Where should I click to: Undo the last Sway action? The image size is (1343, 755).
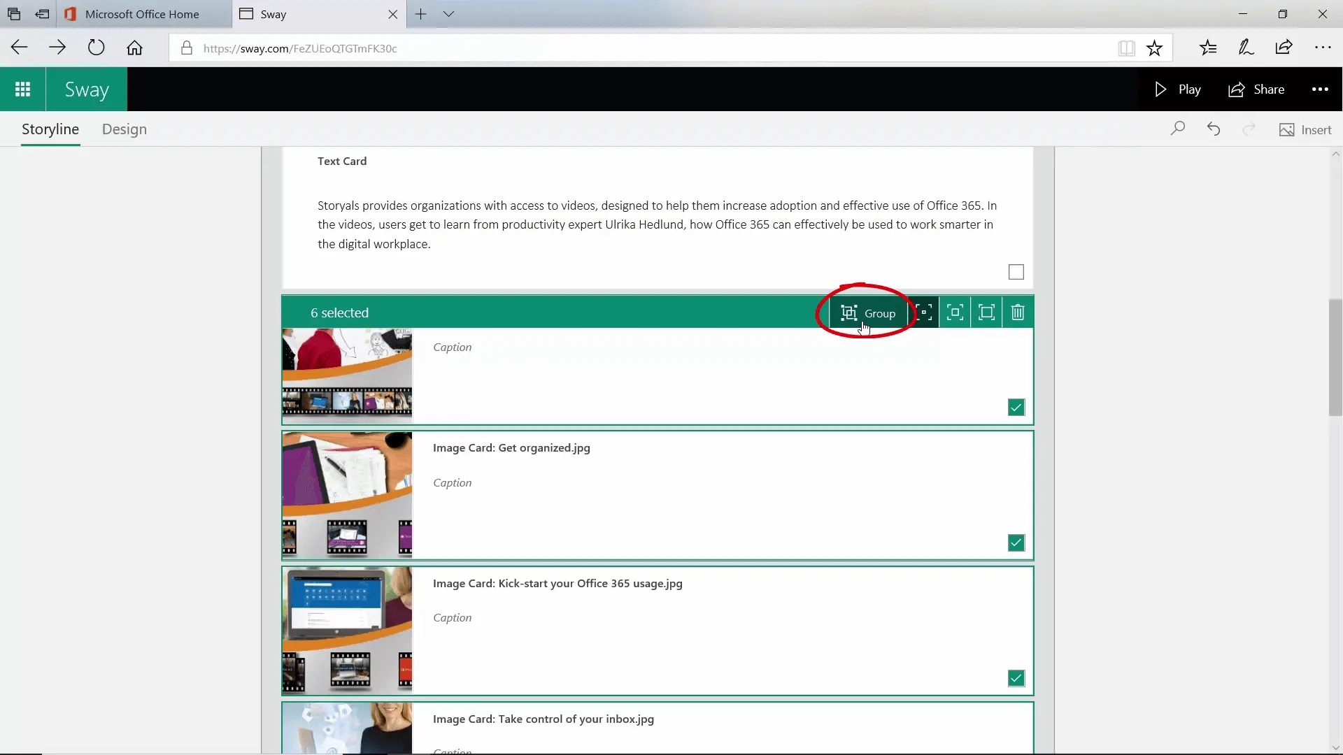pos(1214,129)
